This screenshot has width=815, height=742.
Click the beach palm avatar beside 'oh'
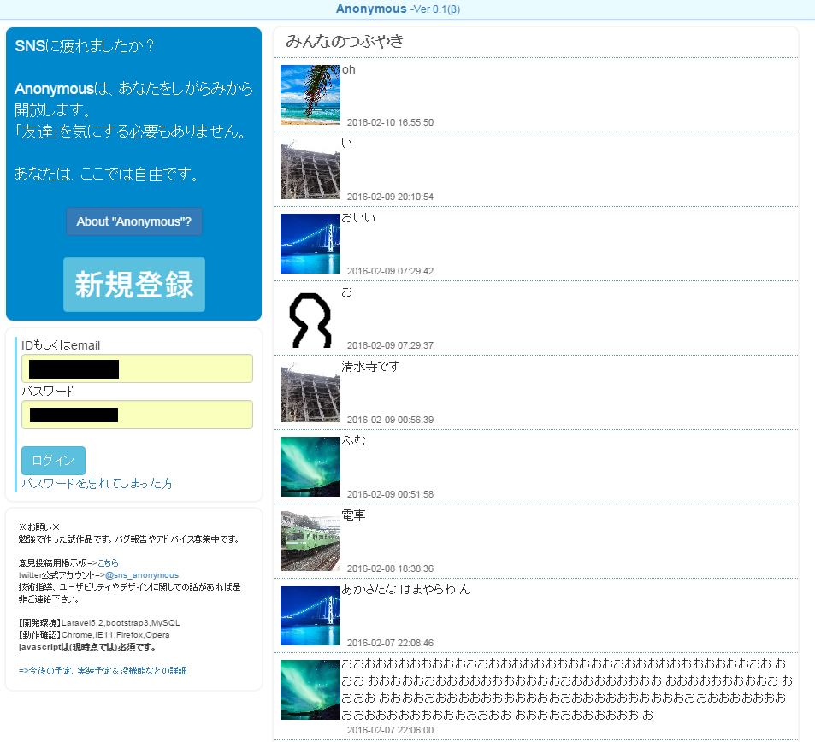click(x=310, y=95)
